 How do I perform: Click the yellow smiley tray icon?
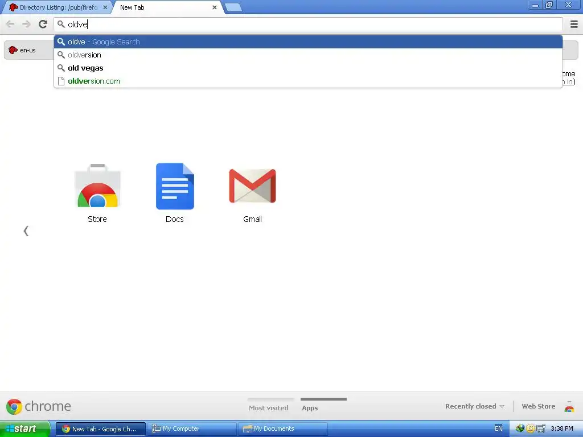(530, 428)
